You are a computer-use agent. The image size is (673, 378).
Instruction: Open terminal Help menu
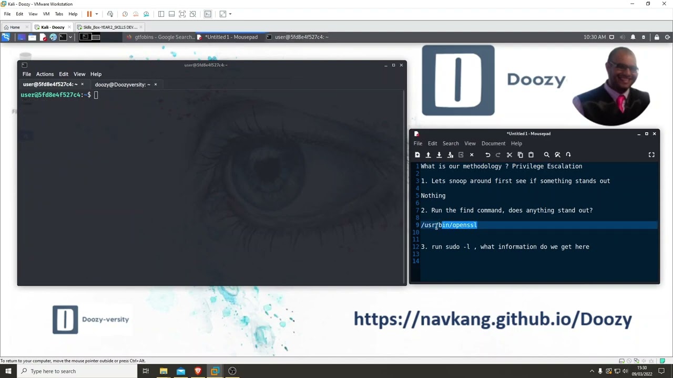pos(96,75)
